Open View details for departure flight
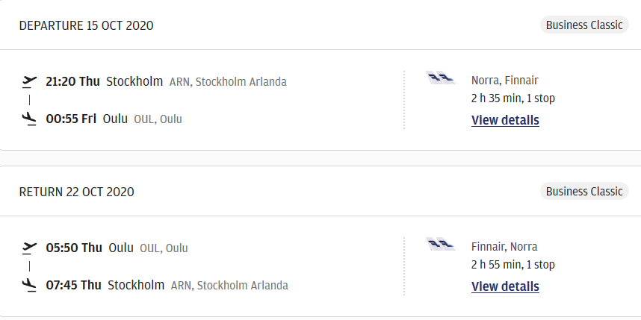Screen dimensions: 641x320 (505, 120)
